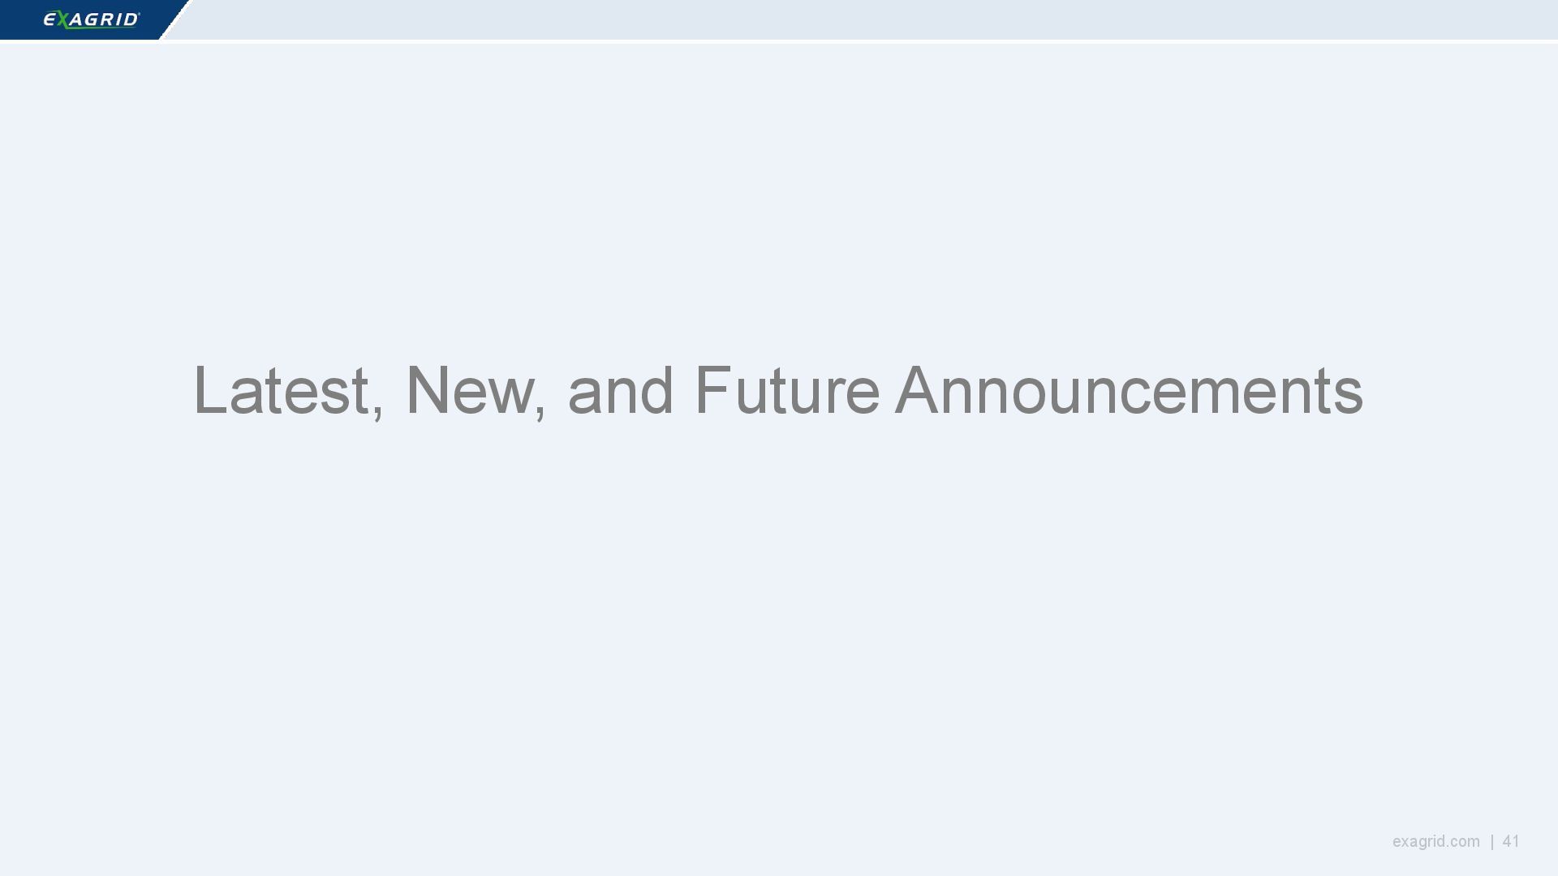Click the word "Announcements" in title

(1129, 391)
